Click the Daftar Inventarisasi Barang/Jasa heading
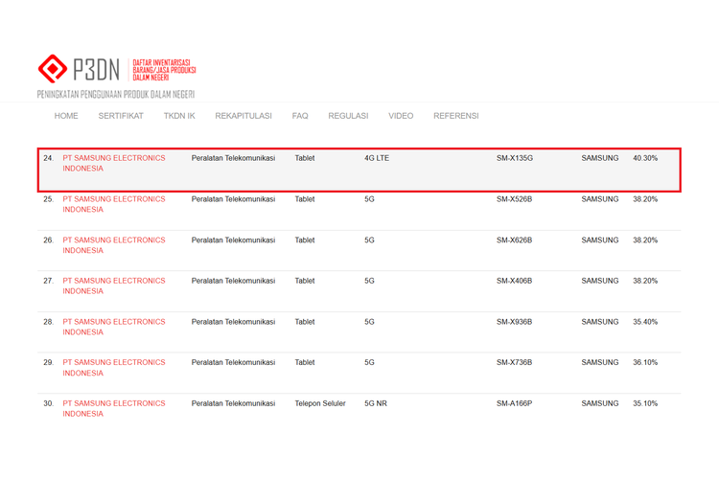Screen dimensions: 719x479 tap(164, 70)
